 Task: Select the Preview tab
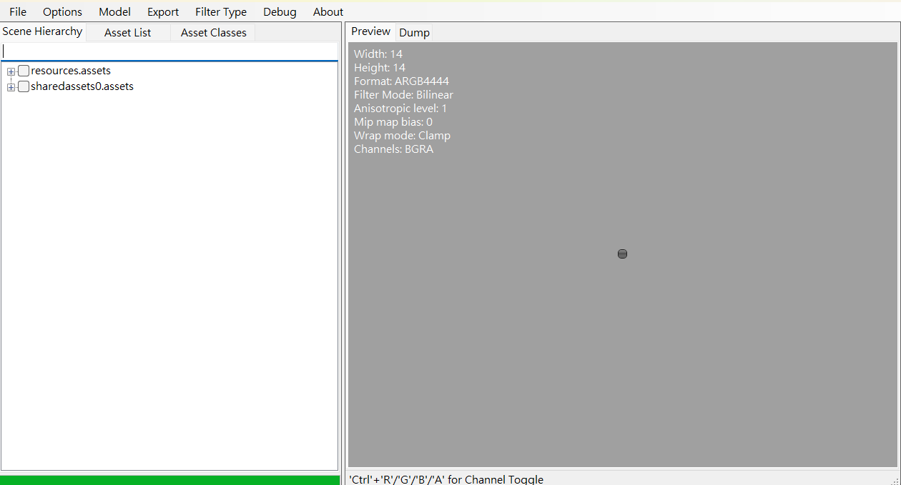click(370, 31)
